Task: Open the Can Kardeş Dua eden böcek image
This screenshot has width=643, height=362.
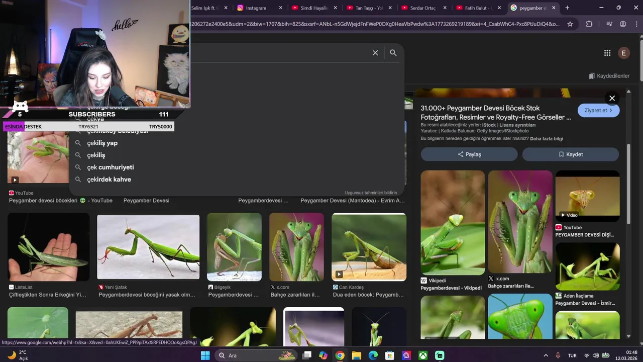Action: [369, 247]
